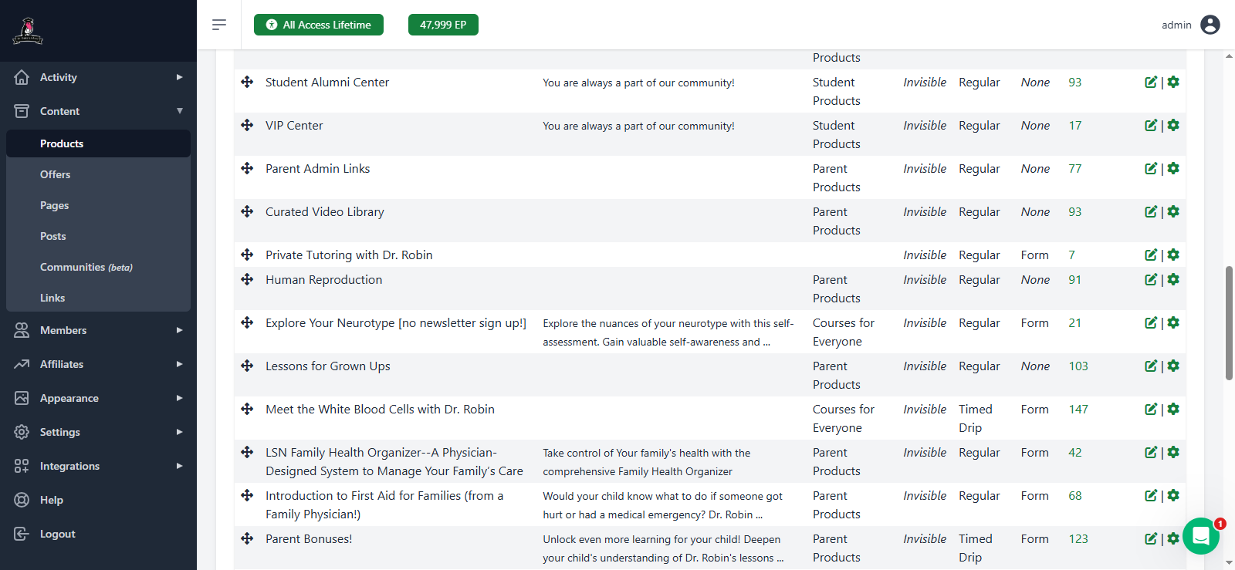Expand the Integrations menu arrow
This screenshot has height=570, width=1235.
tap(179, 466)
